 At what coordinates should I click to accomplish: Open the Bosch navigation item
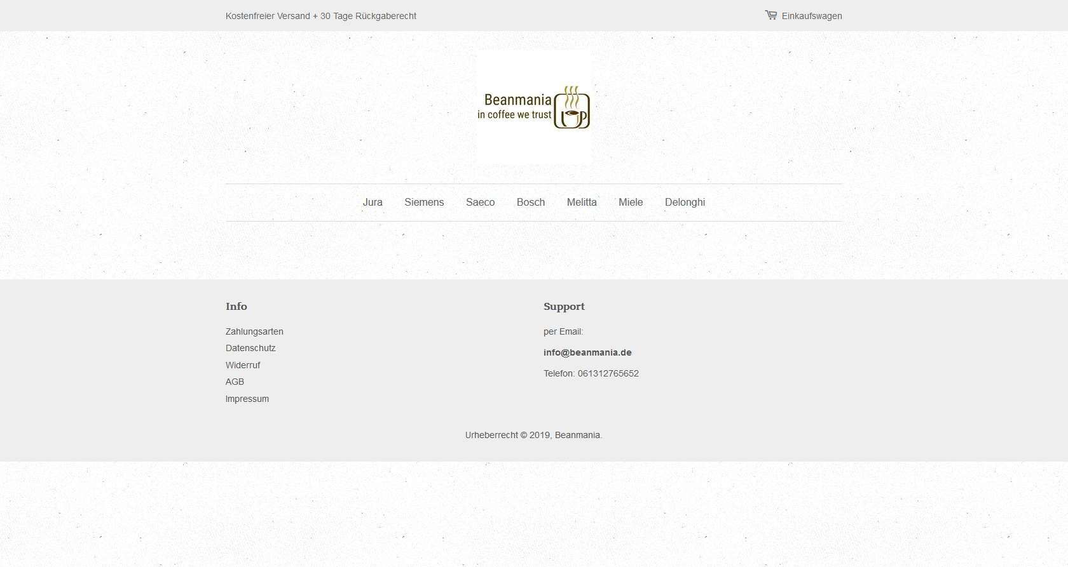[x=531, y=203]
